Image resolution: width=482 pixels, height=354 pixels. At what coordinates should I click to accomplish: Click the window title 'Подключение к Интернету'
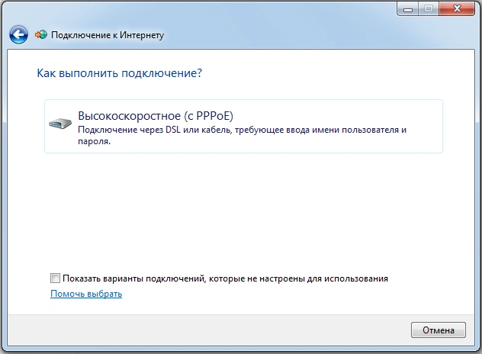pos(107,35)
